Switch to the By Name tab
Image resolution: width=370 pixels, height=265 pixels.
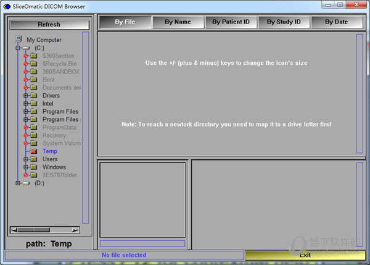[178, 22]
